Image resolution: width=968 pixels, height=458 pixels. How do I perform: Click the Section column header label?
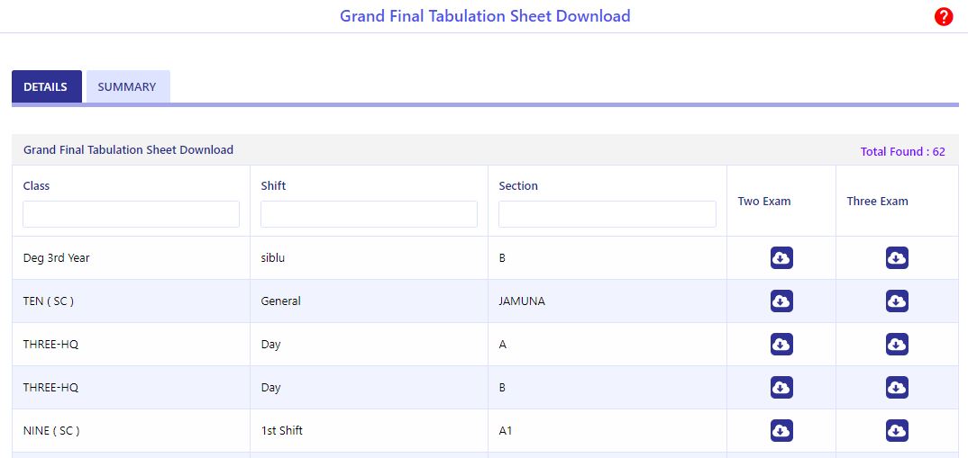click(x=518, y=186)
